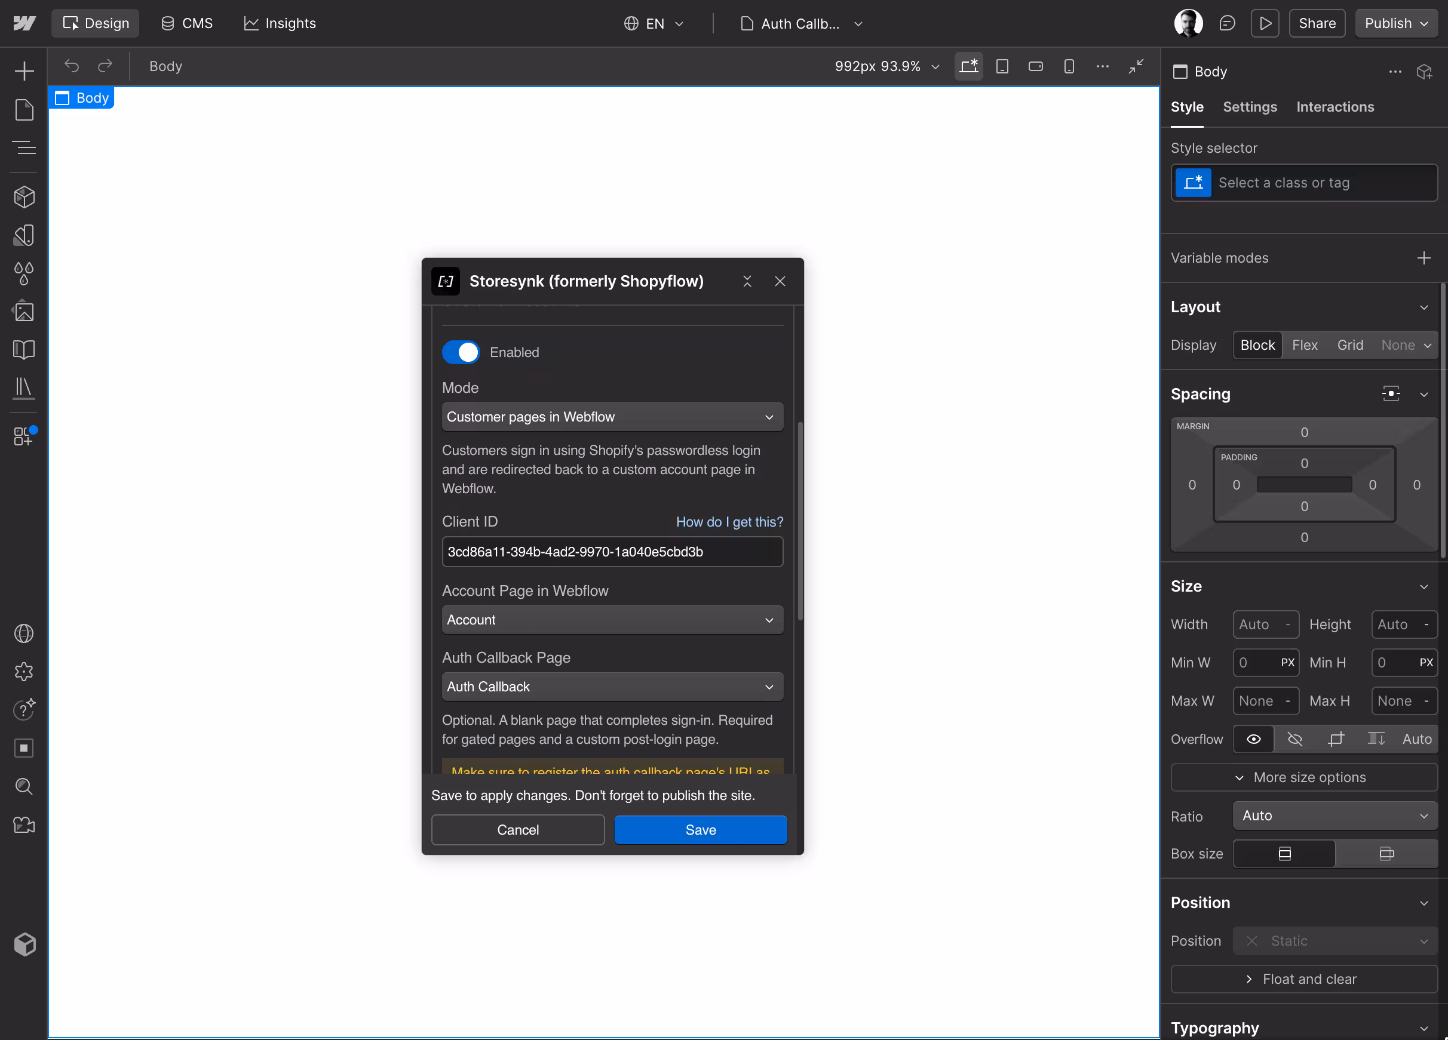The image size is (1448, 1040).
Task: Redo the last action
Action: pos(105,66)
